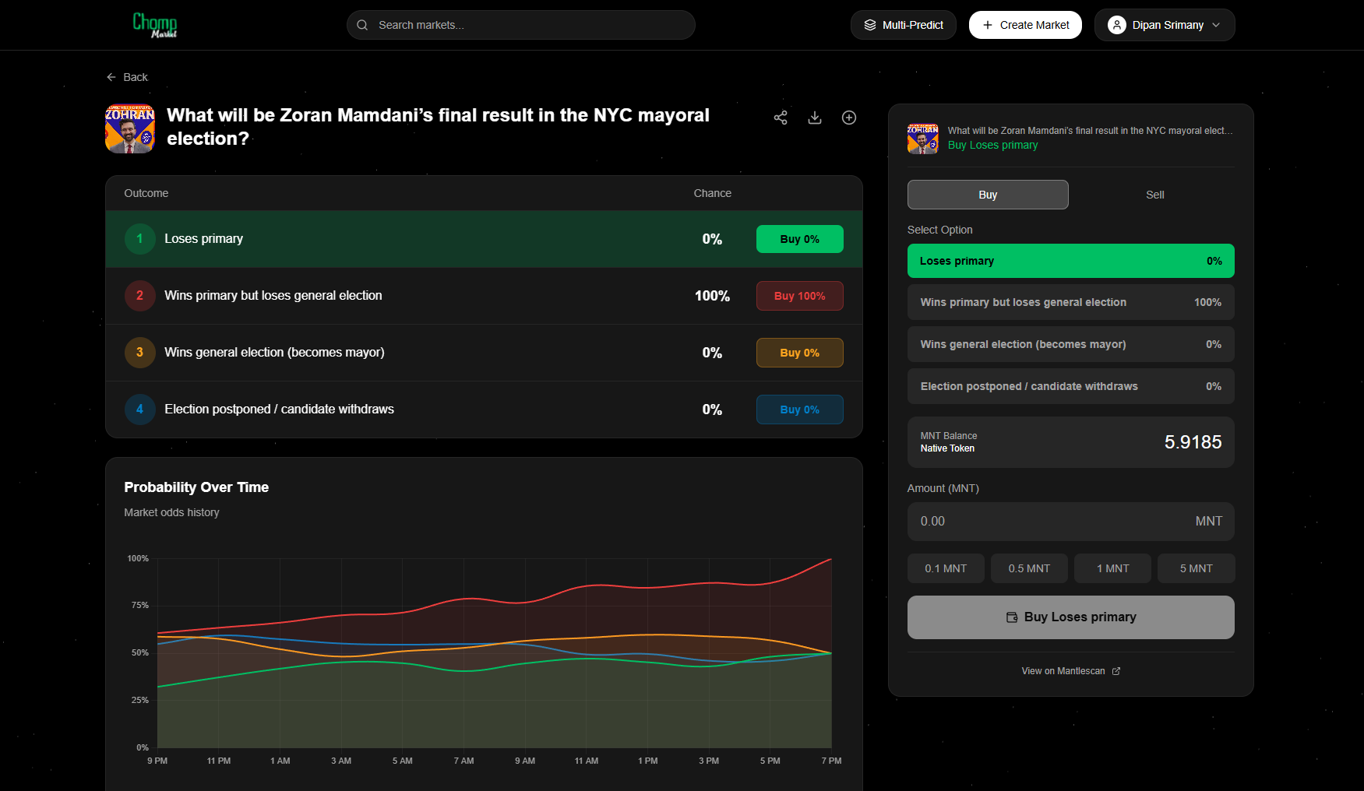Select the Loses primary option
The image size is (1364, 791).
(x=1070, y=261)
